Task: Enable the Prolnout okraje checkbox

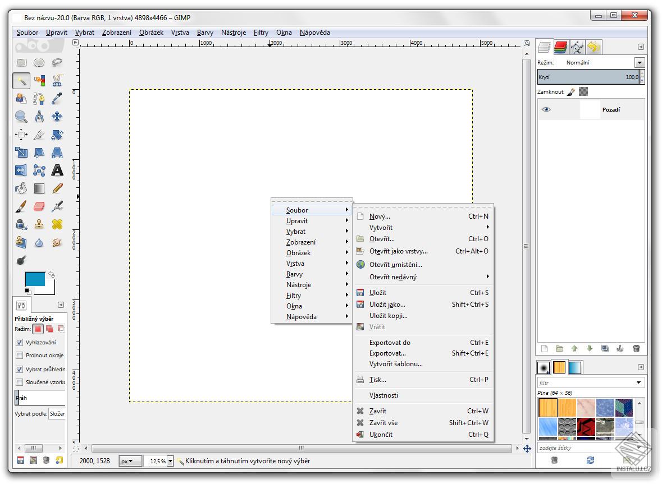Action: click(20, 355)
